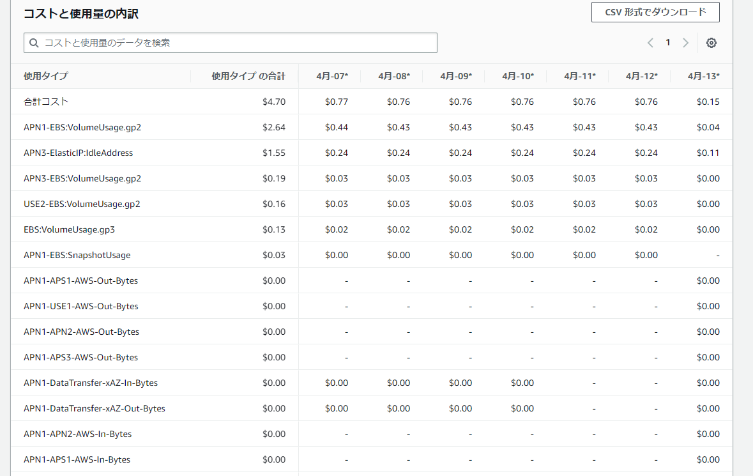Click 4月-08* column header
The width and height of the screenshot is (753, 476).
tap(394, 76)
